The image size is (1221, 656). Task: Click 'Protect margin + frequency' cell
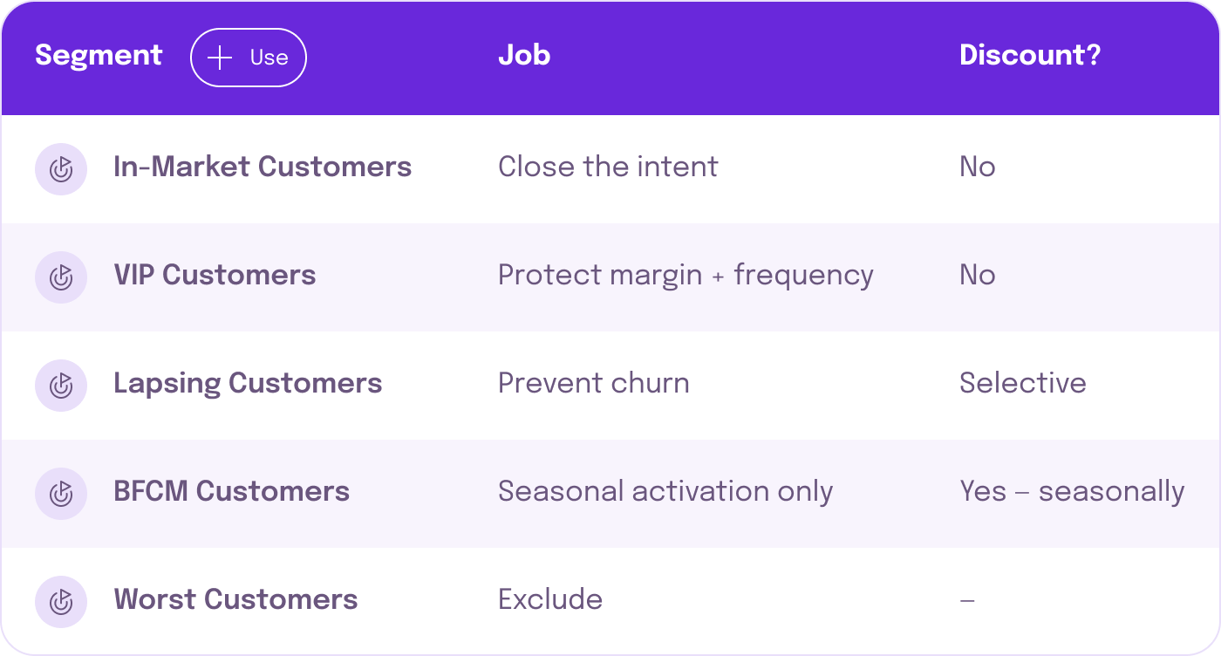click(686, 276)
